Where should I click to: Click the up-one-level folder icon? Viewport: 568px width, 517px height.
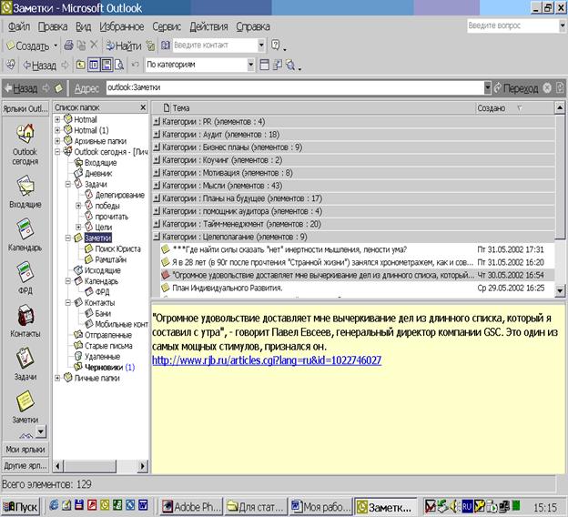pyautogui.click(x=80, y=65)
